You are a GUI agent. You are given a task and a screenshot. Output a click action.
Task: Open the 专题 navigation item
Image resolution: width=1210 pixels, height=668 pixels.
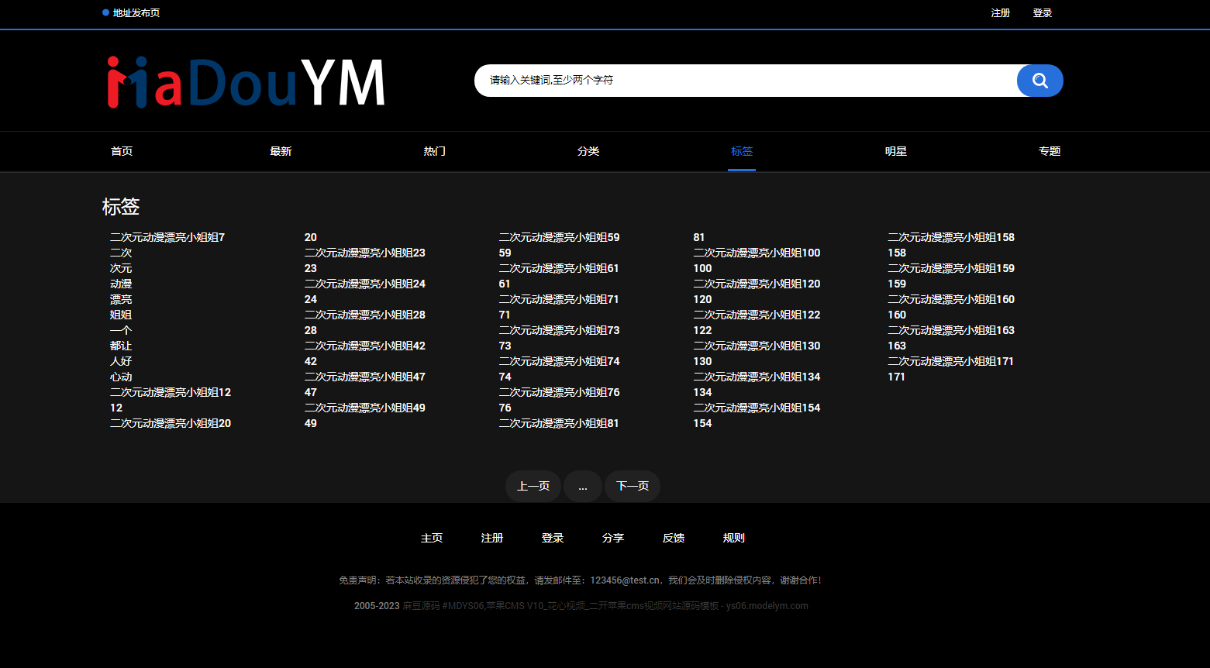pos(1050,151)
